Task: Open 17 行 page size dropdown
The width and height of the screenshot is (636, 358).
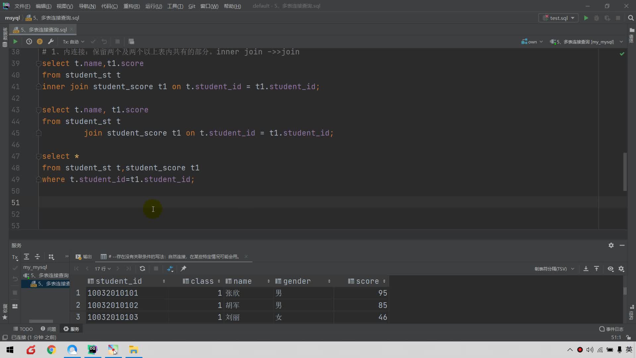Action: [x=103, y=268]
